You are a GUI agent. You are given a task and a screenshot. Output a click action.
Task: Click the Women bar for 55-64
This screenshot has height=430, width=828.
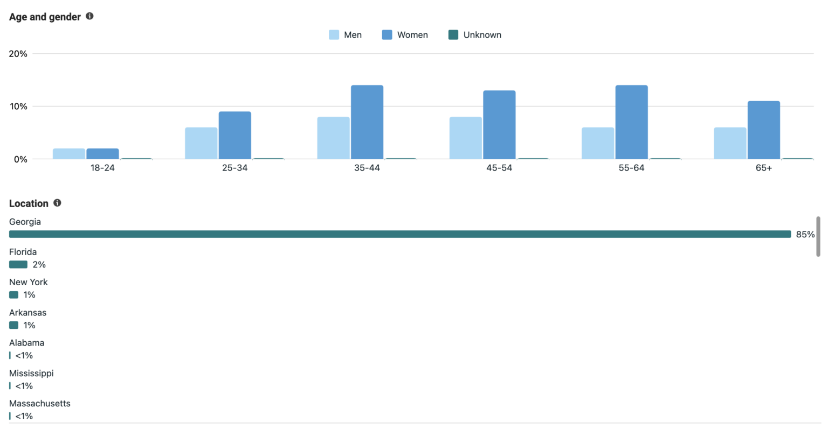coord(632,121)
